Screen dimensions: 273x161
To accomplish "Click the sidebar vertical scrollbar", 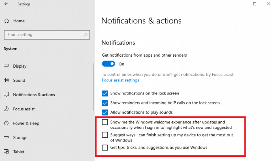I will pyautogui.click(x=94, y=87).
